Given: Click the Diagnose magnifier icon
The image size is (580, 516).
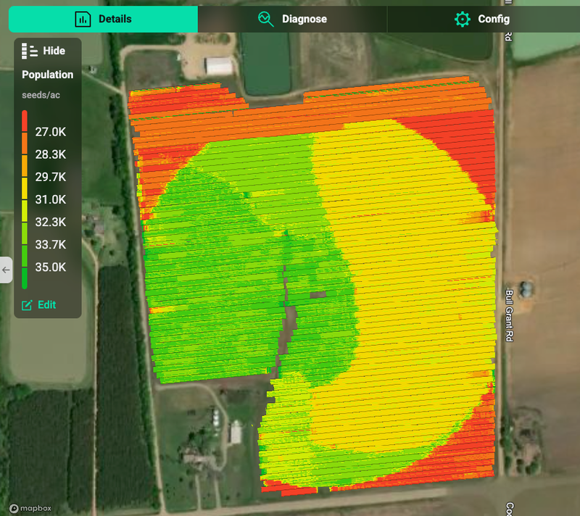Looking at the screenshot, I should tap(265, 19).
